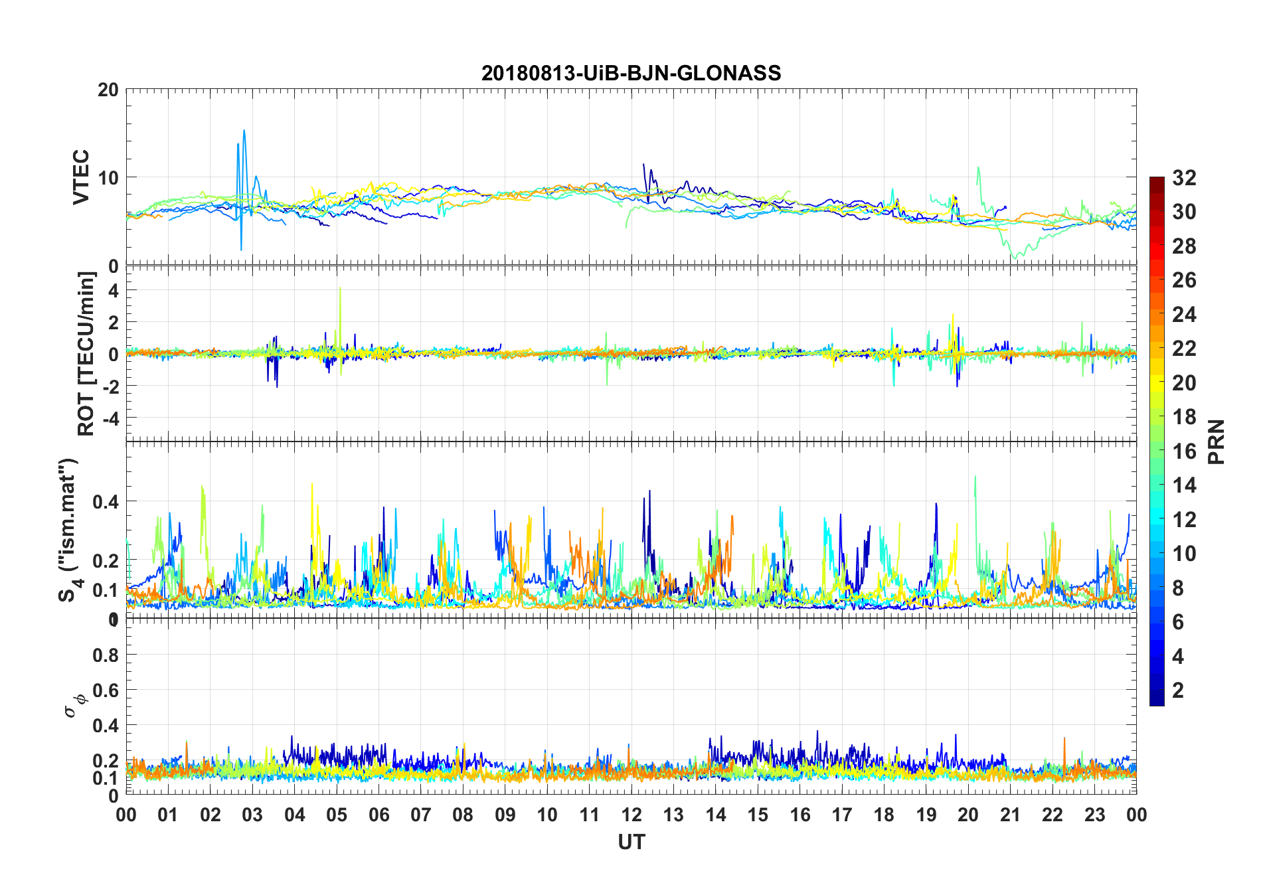Click VTEC axis tick label 10
The height and width of the screenshot is (883, 1263).
108,177
